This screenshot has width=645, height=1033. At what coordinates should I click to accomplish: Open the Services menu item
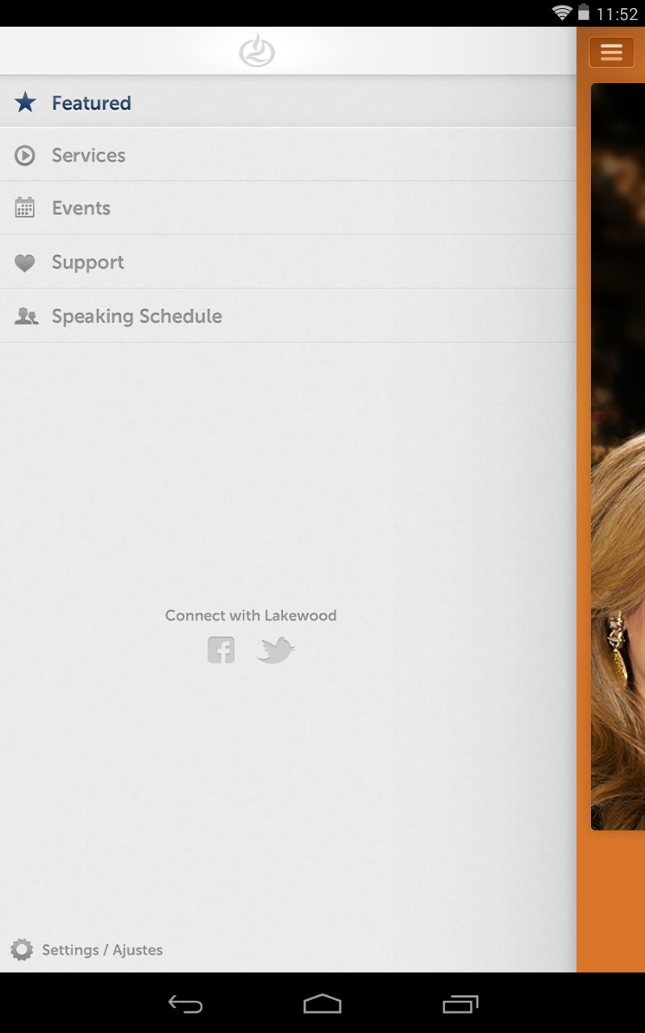288,155
